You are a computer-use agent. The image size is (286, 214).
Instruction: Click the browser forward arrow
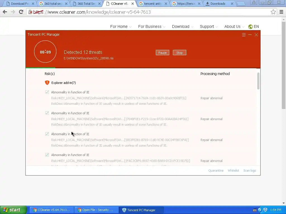13,12
